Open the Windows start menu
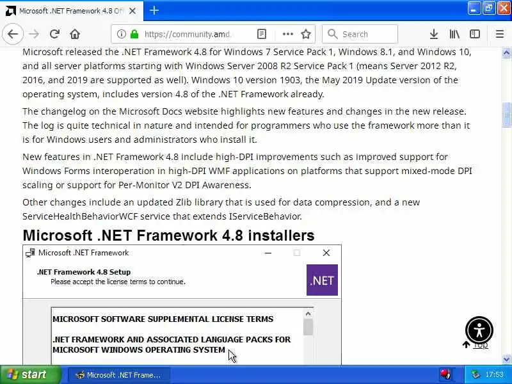Screen dimensions: 512x384 (x=30, y=374)
